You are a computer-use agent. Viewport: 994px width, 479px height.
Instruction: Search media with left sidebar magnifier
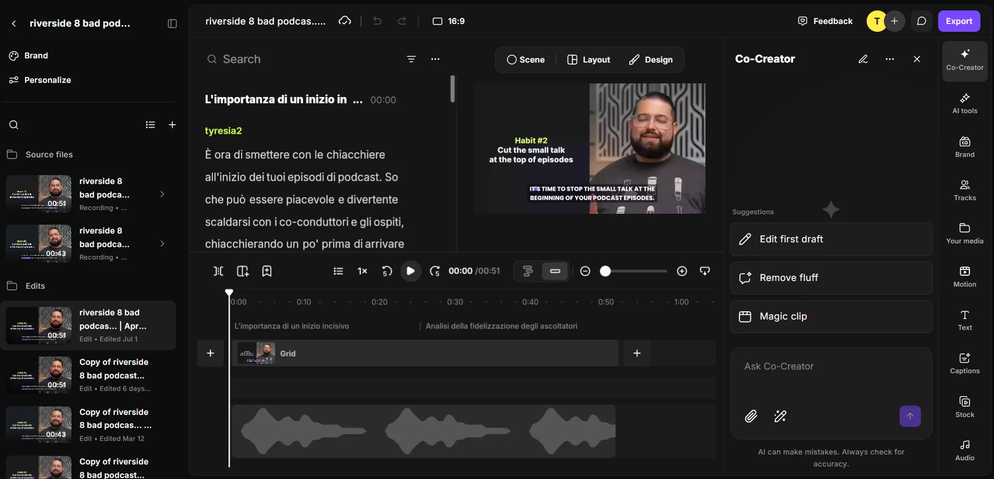(14, 125)
